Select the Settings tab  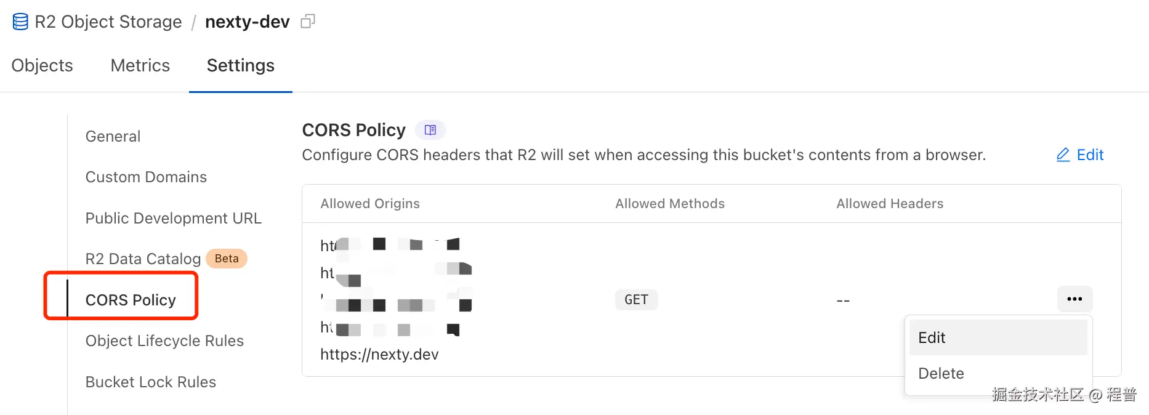click(x=240, y=65)
